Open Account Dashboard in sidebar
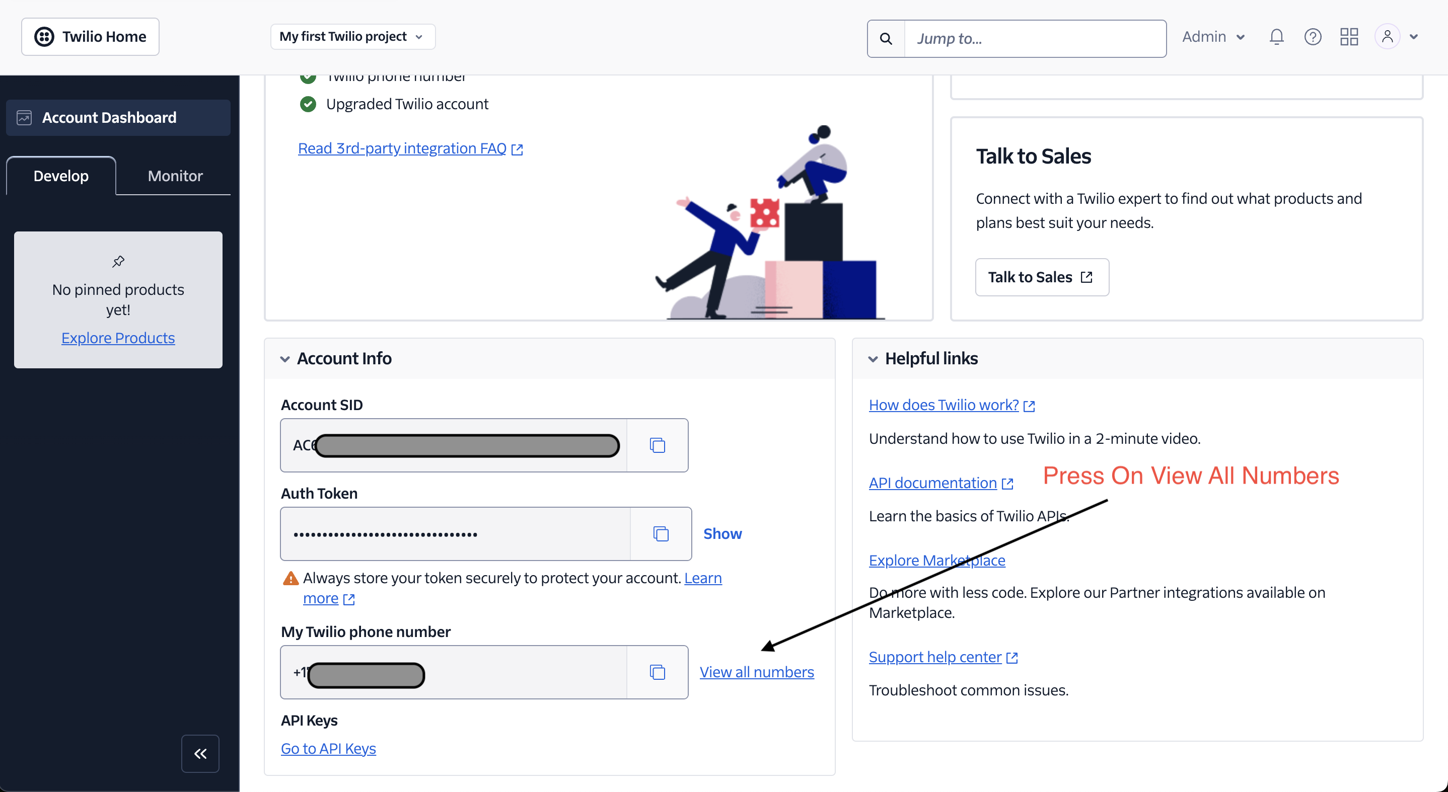Image resolution: width=1448 pixels, height=792 pixels. (118, 117)
